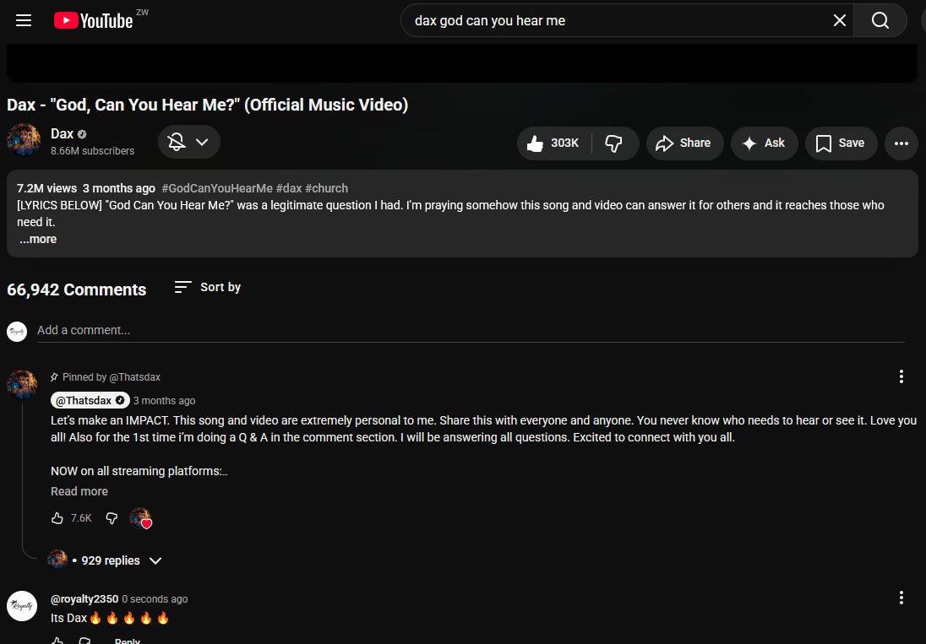Expand the description with ...more
The height and width of the screenshot is (644, 926).
pos(38,240)
